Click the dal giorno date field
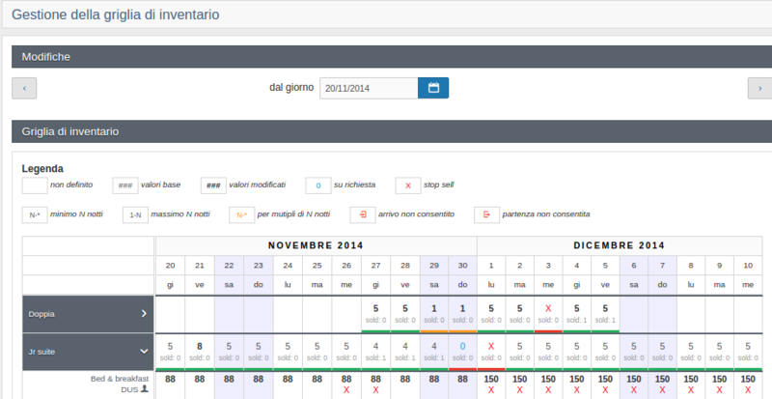The image size is (772, 399). pos(368,88)
